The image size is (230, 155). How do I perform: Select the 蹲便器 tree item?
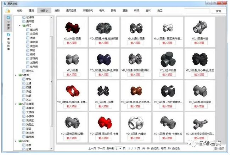point(30,137)
